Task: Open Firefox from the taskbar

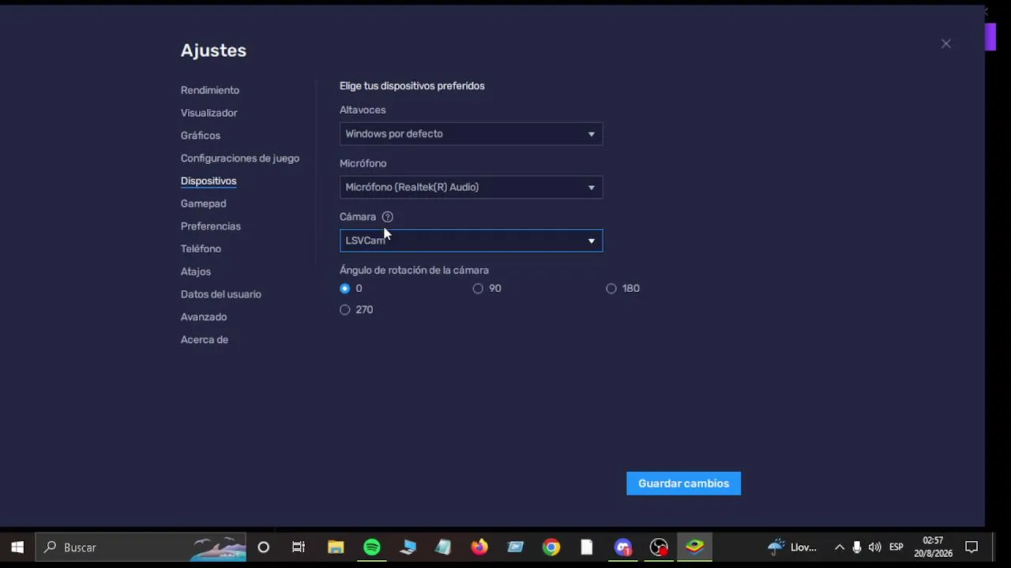Action: click(x=479, y=547)
